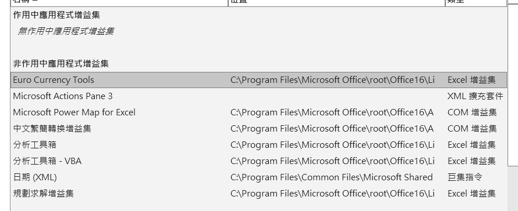The width and height of the screenshot is (518, 211).
Task: Choose Microsoft Power Map for Excel add-in
Action: click(x=258, y=112)
